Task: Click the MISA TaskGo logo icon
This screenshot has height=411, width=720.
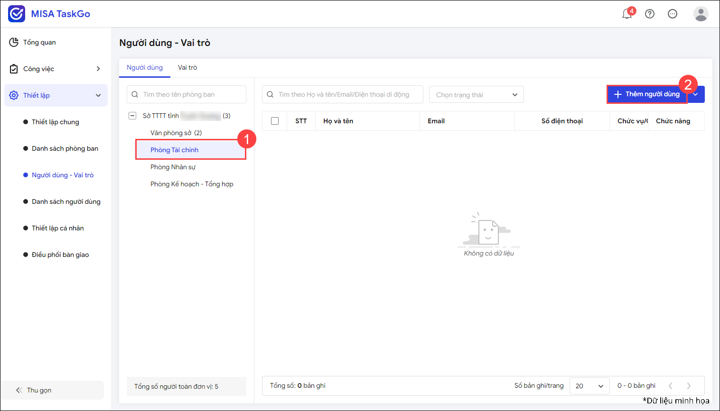Action: coord(17,14)
